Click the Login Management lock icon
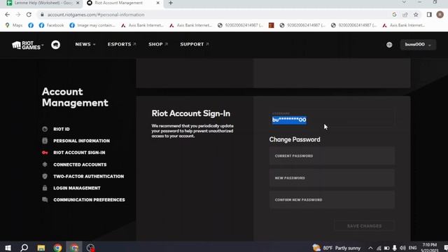The image size is (448, 252). point(45,188)
